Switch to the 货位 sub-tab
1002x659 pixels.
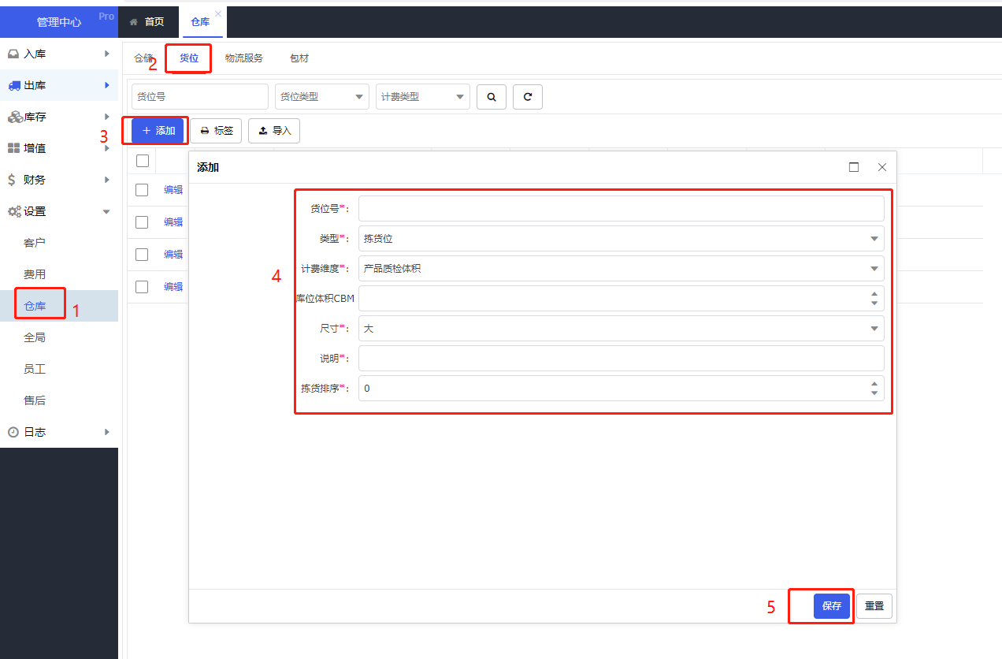[189, 58]
